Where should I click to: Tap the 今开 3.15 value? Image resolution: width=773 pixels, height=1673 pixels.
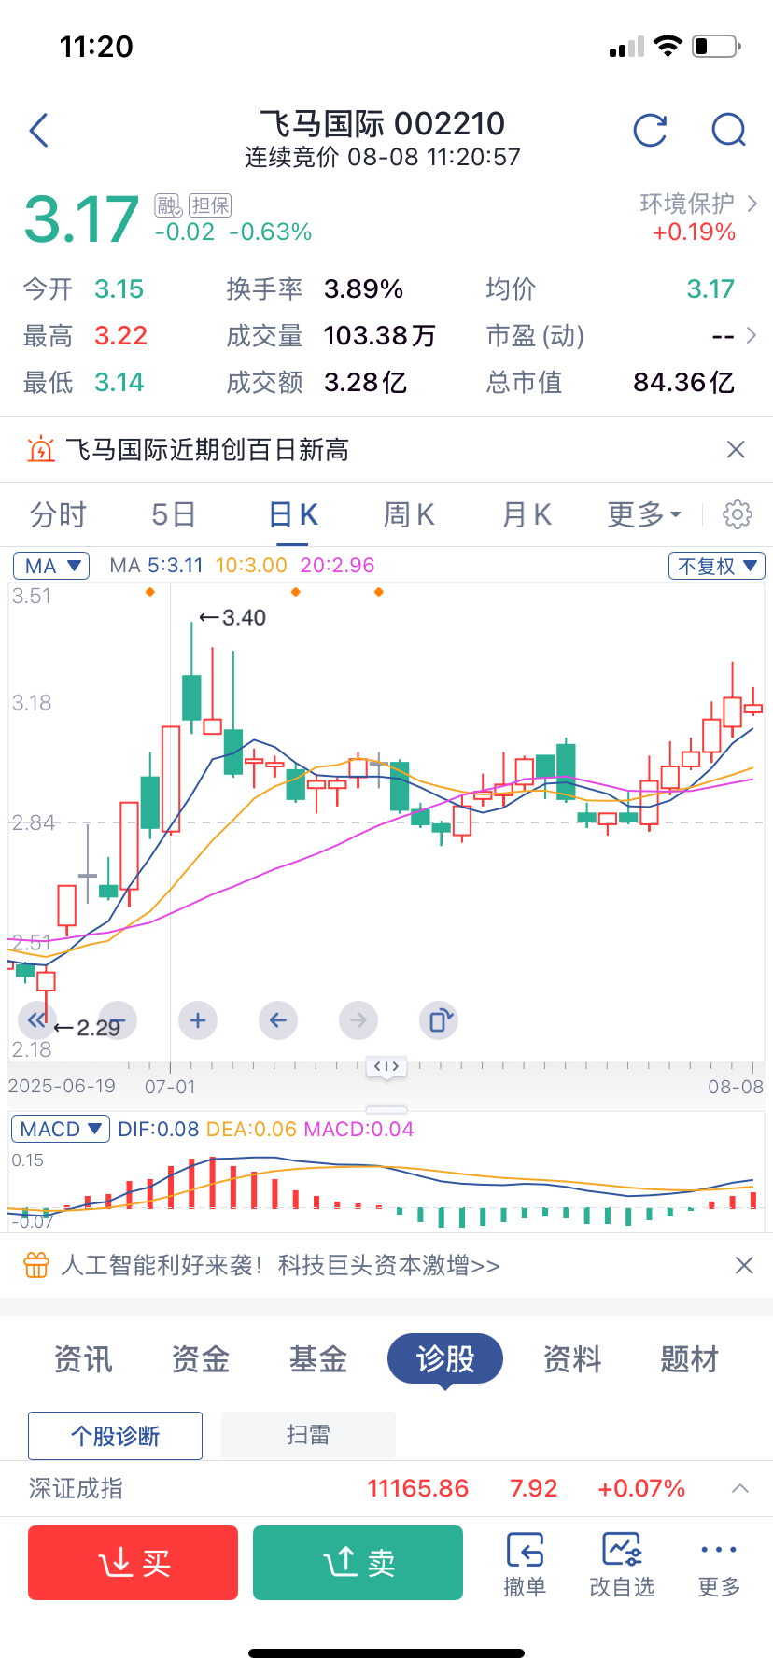pyautogui.click(x=119, y=288)
